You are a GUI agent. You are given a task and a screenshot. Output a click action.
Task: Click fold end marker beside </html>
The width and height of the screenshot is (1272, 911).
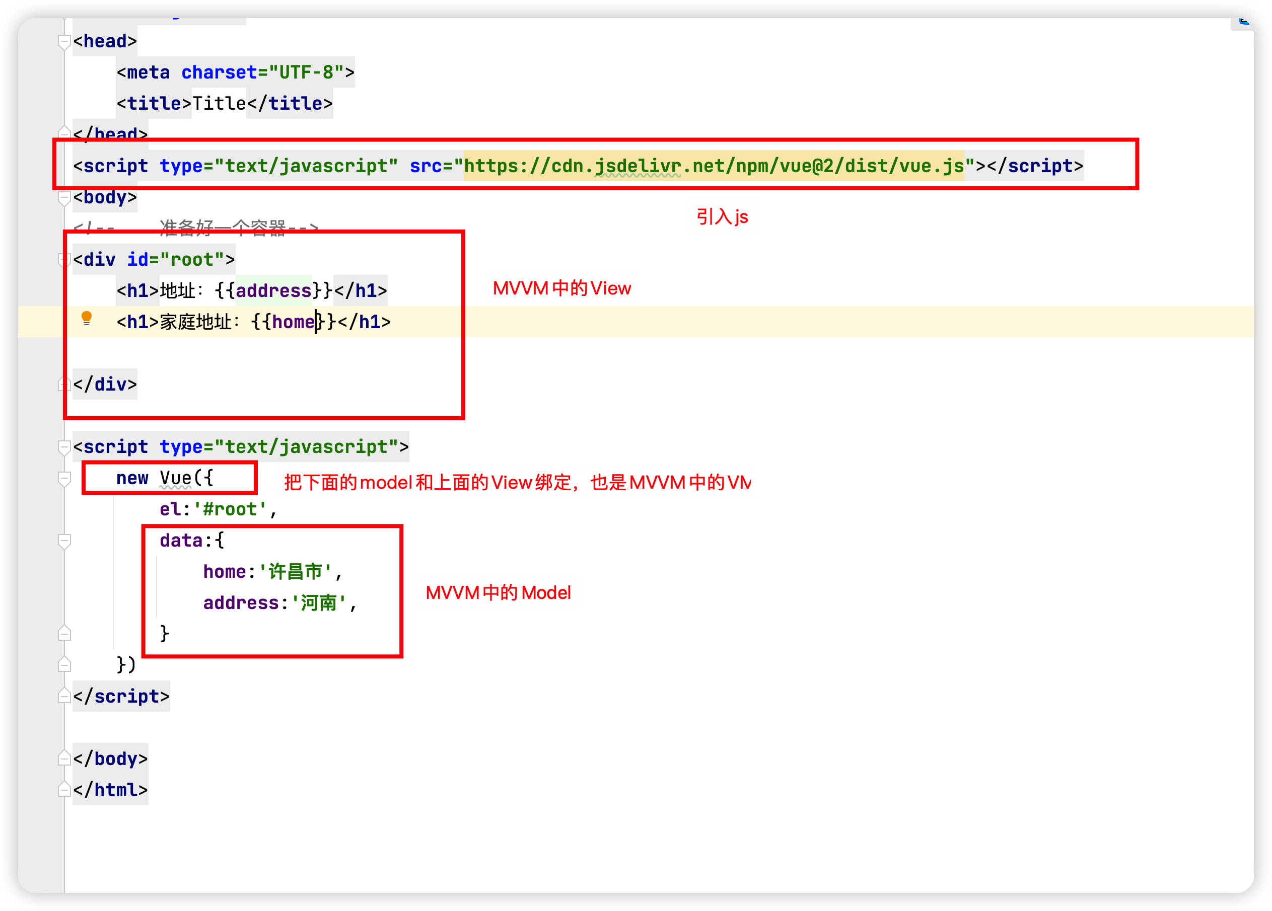click(64, 789)
